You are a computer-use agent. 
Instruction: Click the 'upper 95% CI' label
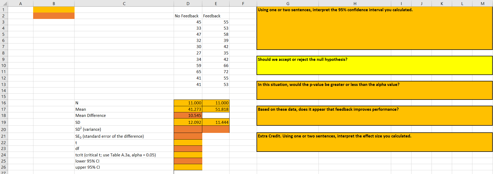[x=88, y=167]
